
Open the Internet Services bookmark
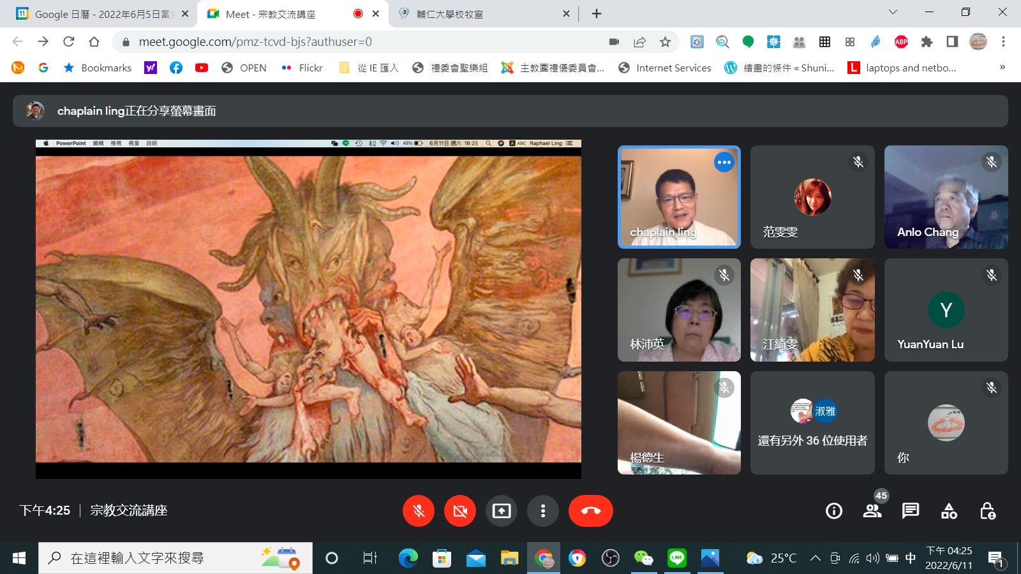(665, 68)
